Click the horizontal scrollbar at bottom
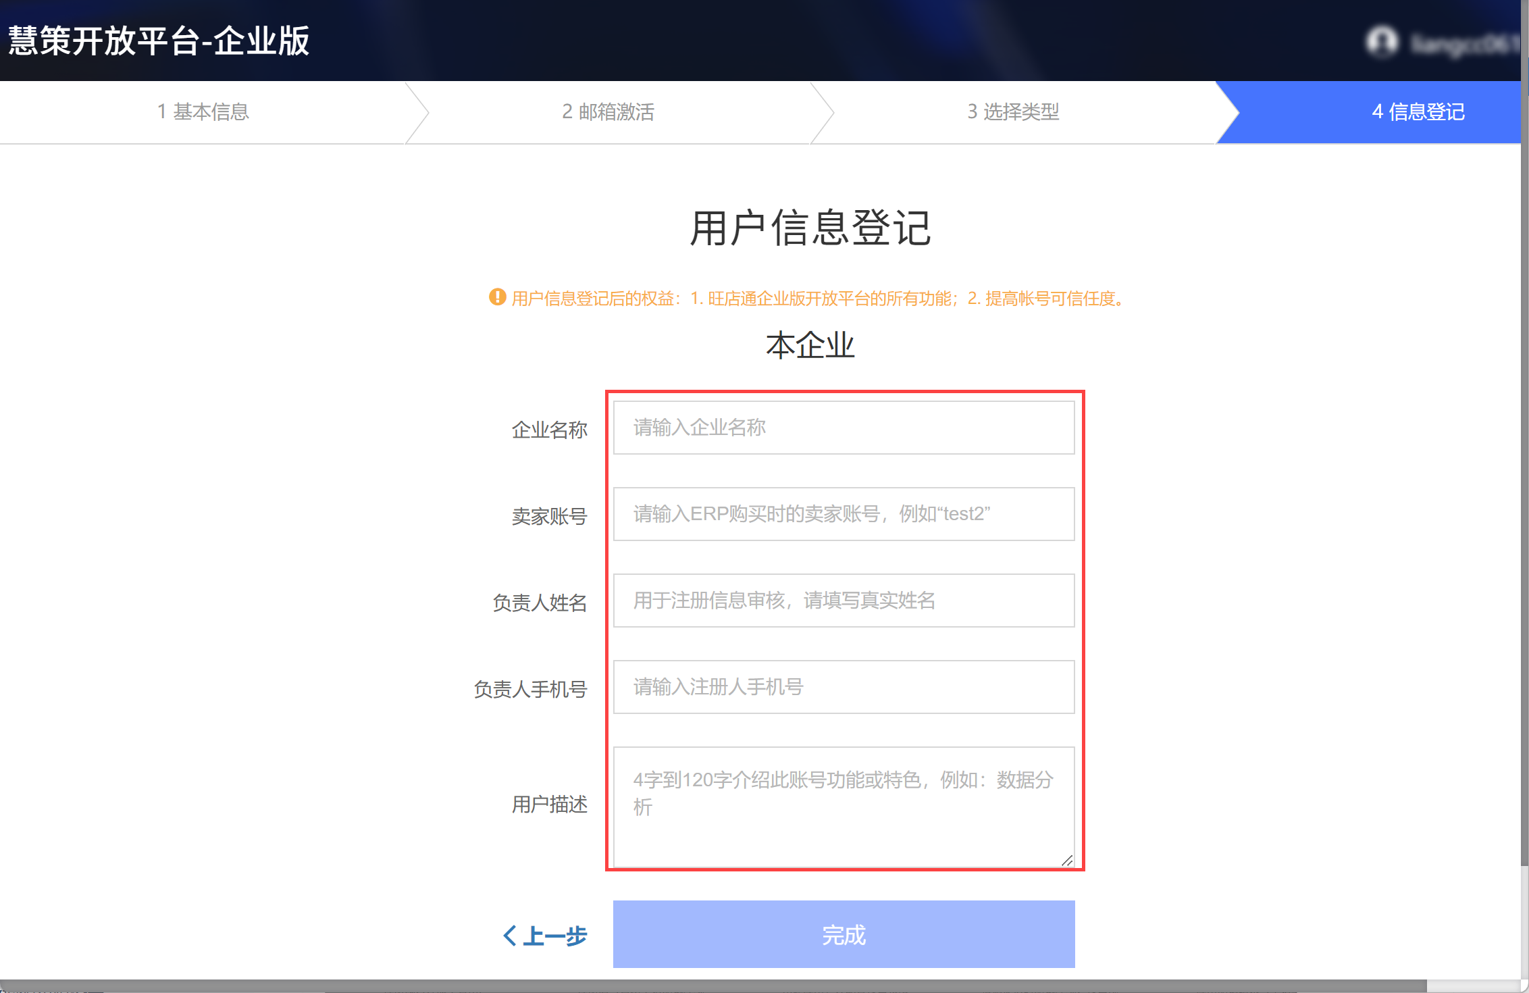This screenshot has height=993, width=1529. coord(713,986)
